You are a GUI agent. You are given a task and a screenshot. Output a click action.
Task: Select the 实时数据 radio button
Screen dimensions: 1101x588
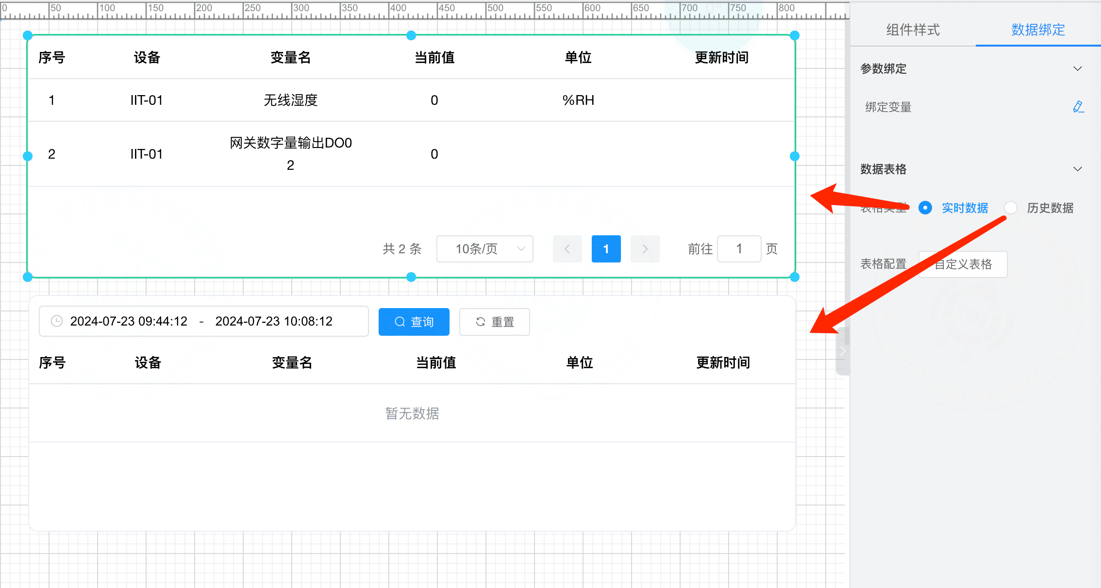(925, 208)
